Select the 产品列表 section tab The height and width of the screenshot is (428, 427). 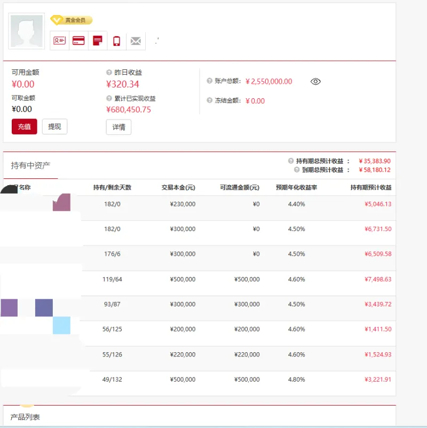(x=25, y=417)
